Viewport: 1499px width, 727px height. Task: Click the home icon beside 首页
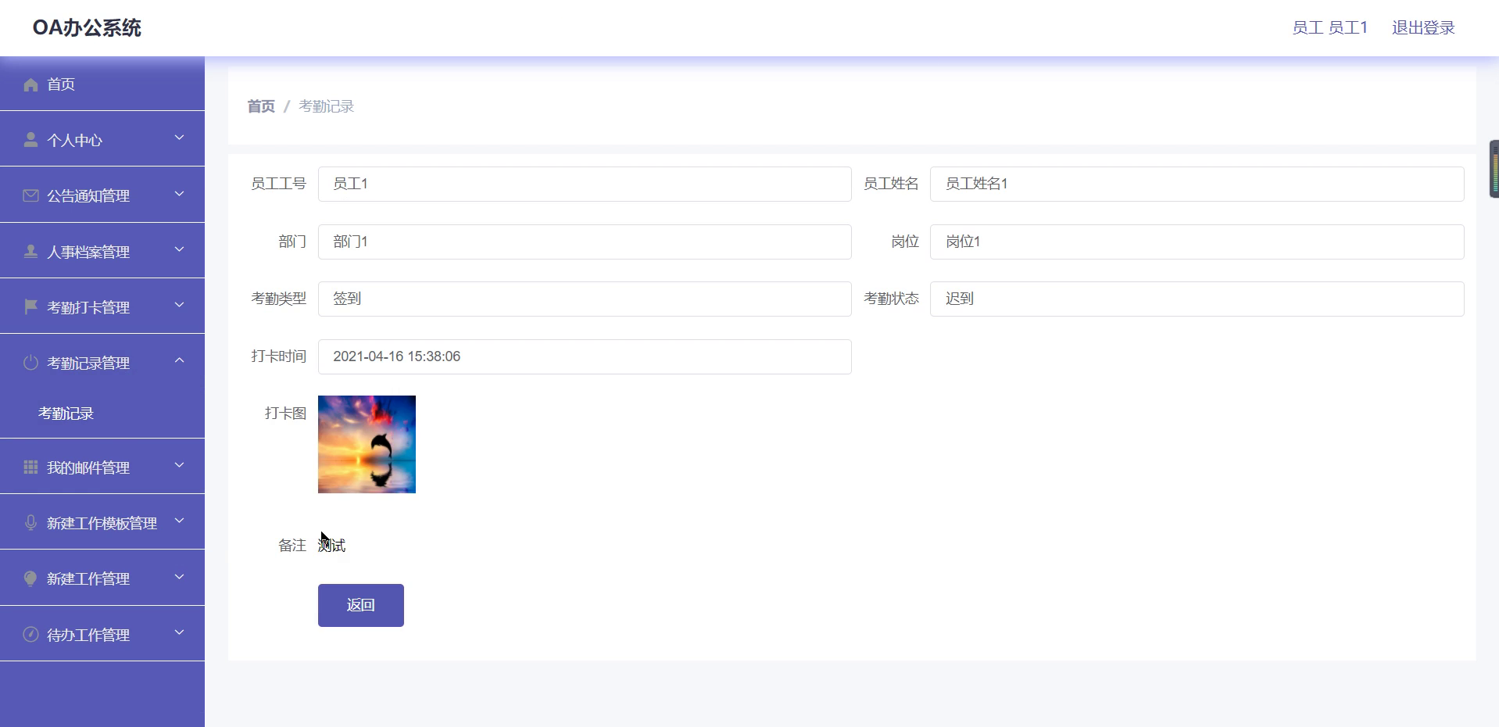[30, 84]
